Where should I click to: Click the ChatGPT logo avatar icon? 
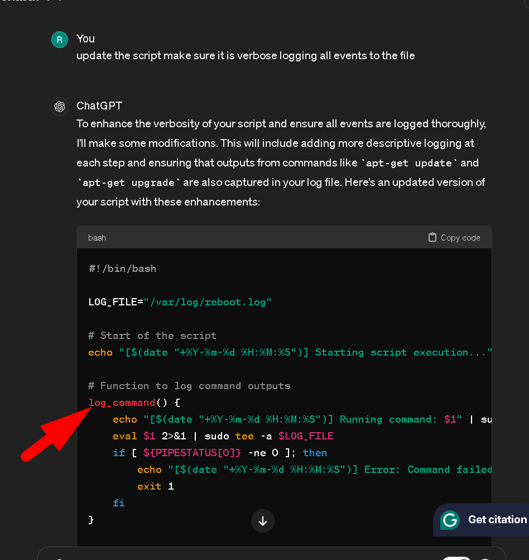pyautogui.click(x=60, y=107)
